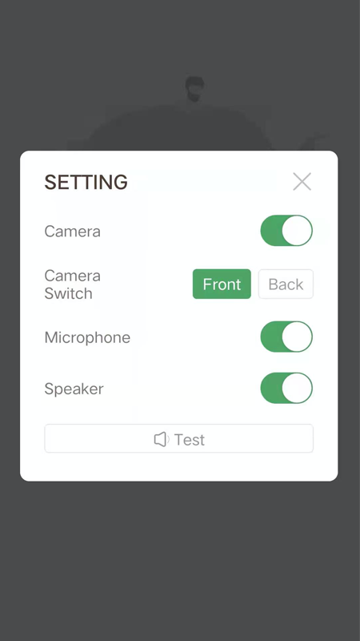
Task: Select the Front camera option
Action: pos(222,284)
